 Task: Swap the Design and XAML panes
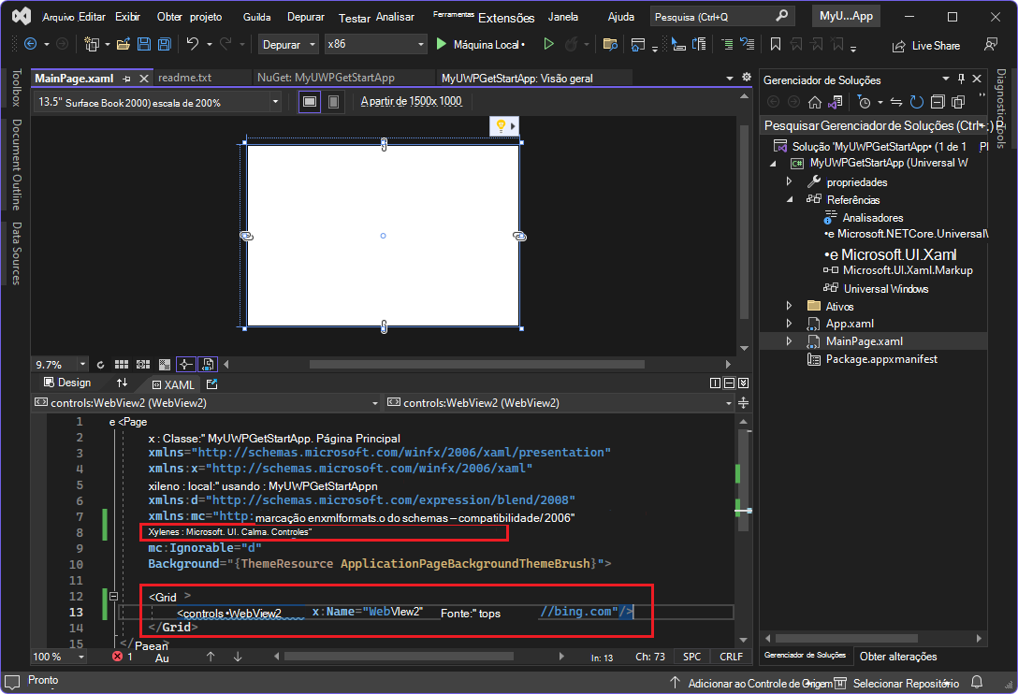[122, 383]
